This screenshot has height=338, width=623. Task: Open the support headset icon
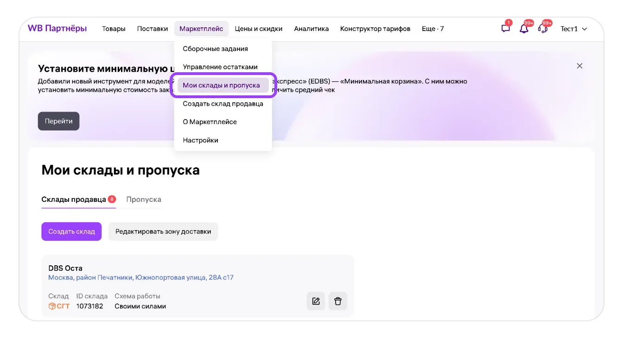pyautogui.click(x=542, y=29)
